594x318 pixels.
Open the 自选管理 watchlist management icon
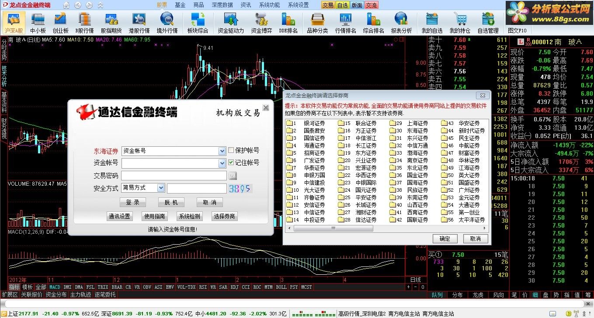coord(488,23)
